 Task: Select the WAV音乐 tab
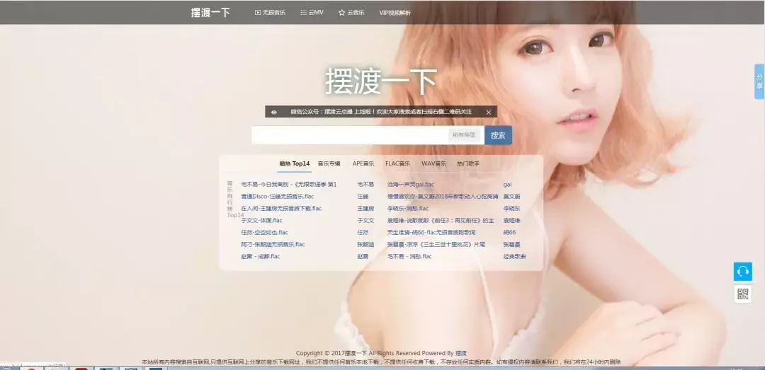pos(433,163)
